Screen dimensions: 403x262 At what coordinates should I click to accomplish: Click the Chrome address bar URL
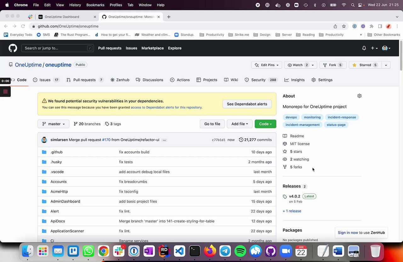(68, 26)
